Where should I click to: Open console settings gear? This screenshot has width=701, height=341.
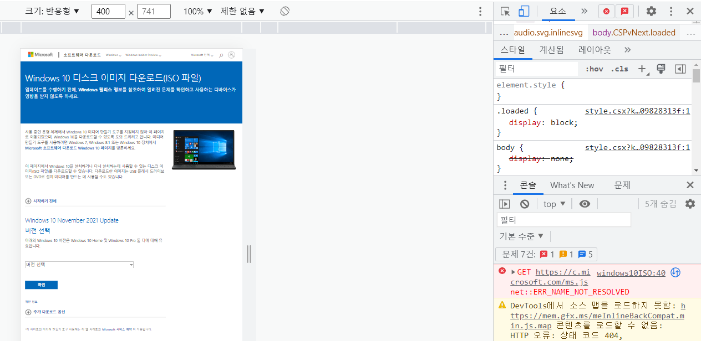click(690, 204)
